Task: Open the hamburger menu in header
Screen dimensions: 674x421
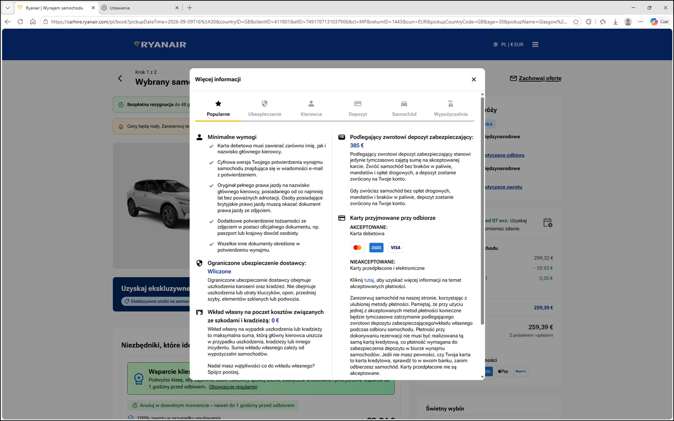Action: click(x=535, y=45)
